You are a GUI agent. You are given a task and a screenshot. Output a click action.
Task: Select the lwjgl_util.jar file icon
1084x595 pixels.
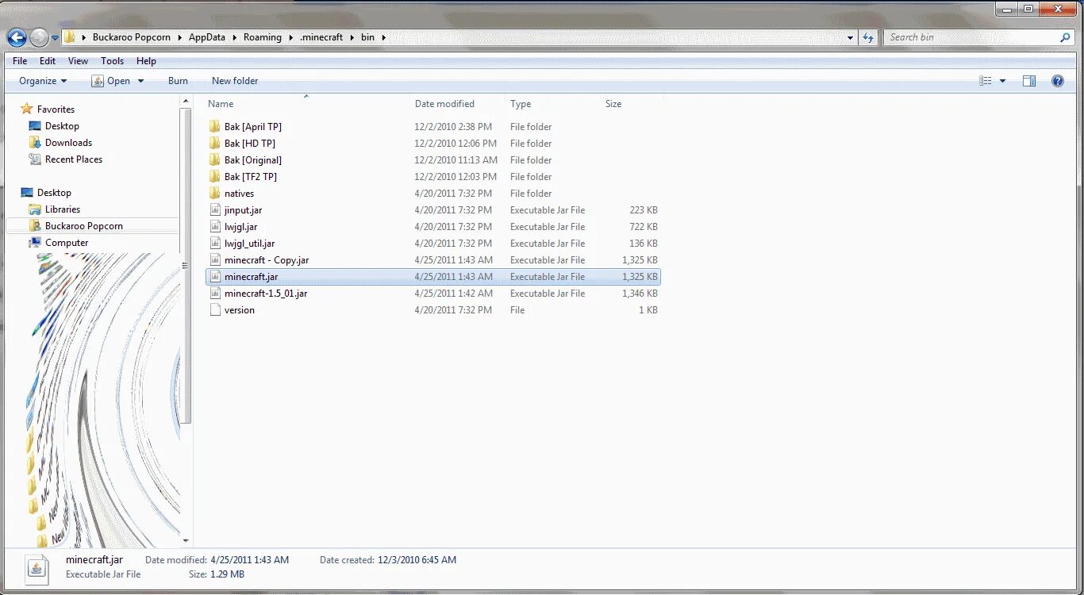(214, 244)
